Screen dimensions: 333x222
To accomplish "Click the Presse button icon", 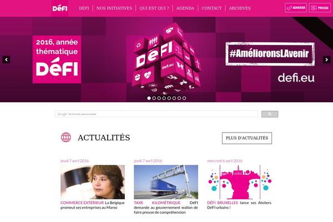I will (x=320, y=8).
